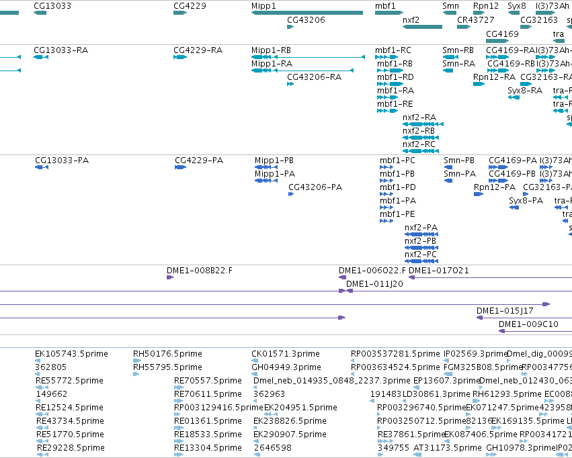Click the mbf1-PE protein label

[x=397, y=214]
